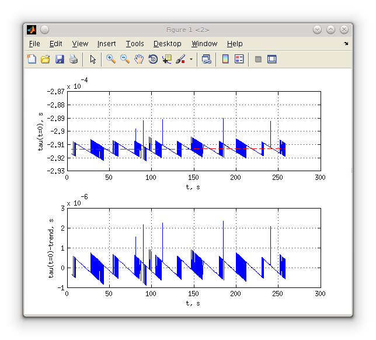
Task: Toggle the Edit Plot arrow tool
Action: (x=92, y=59)
